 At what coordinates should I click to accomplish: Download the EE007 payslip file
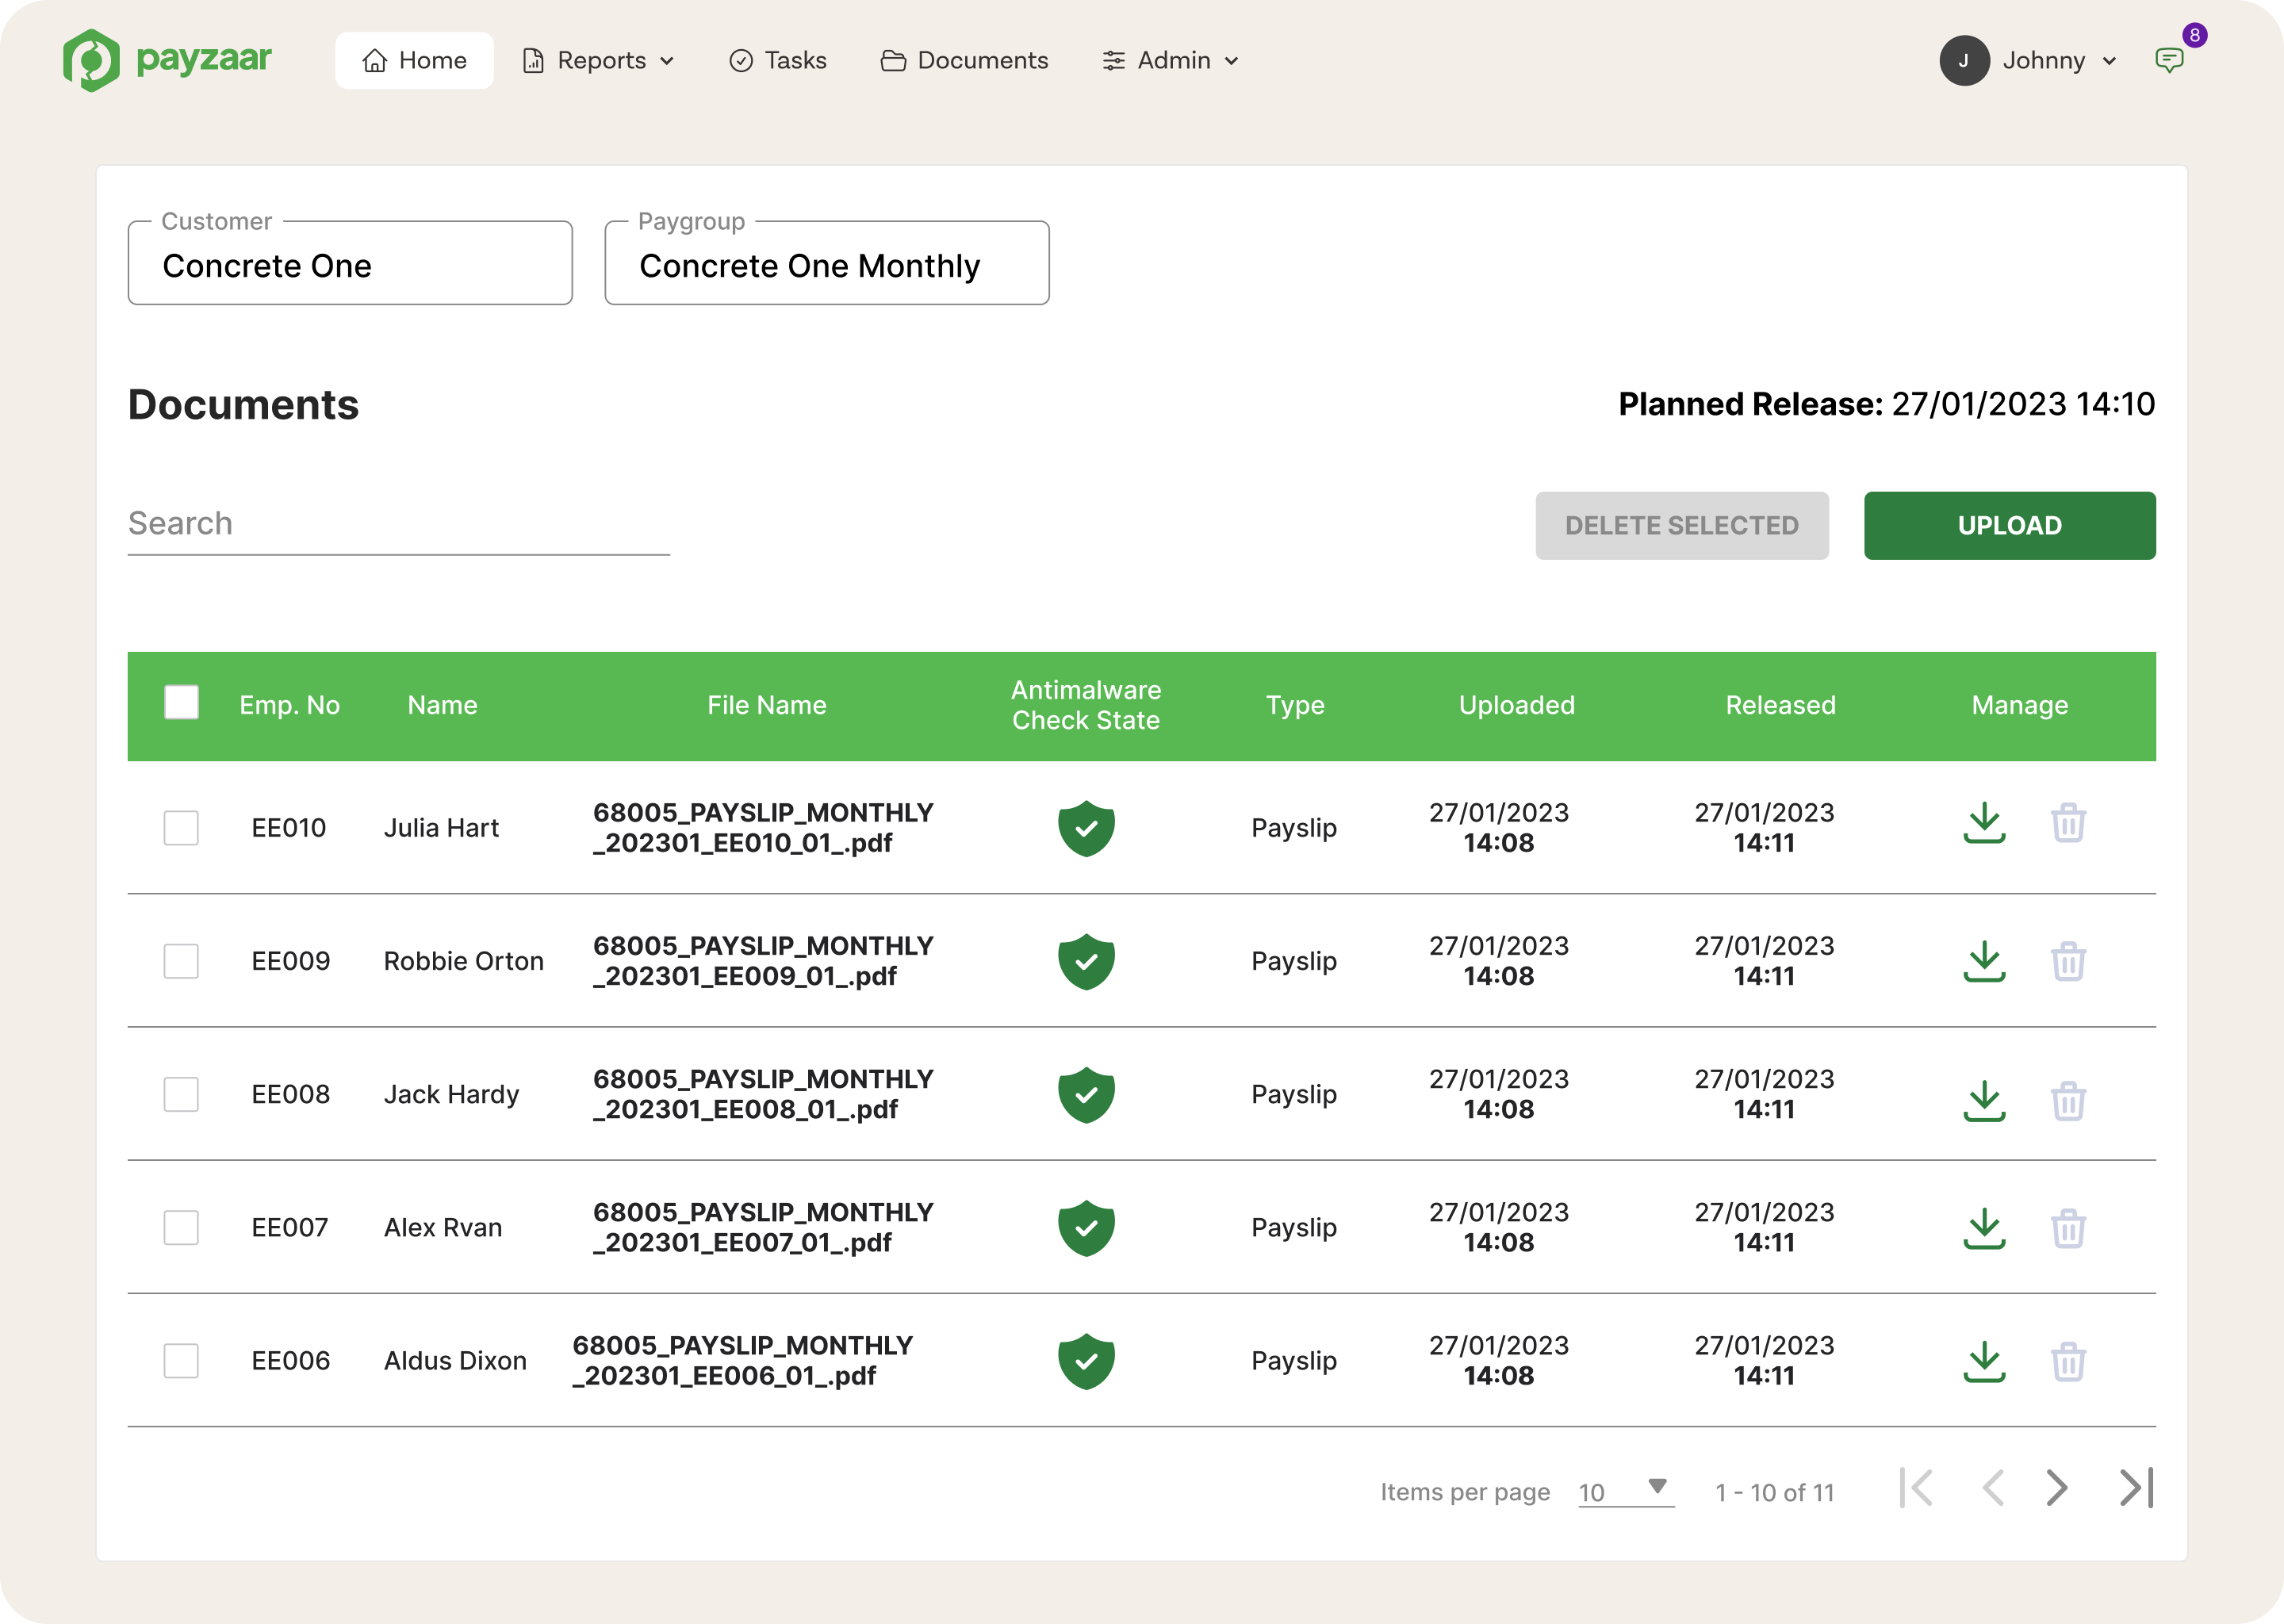pyautogui.click(x=1984, y=1228)
